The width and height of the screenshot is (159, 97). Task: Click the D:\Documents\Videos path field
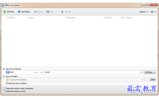[74, 80]
